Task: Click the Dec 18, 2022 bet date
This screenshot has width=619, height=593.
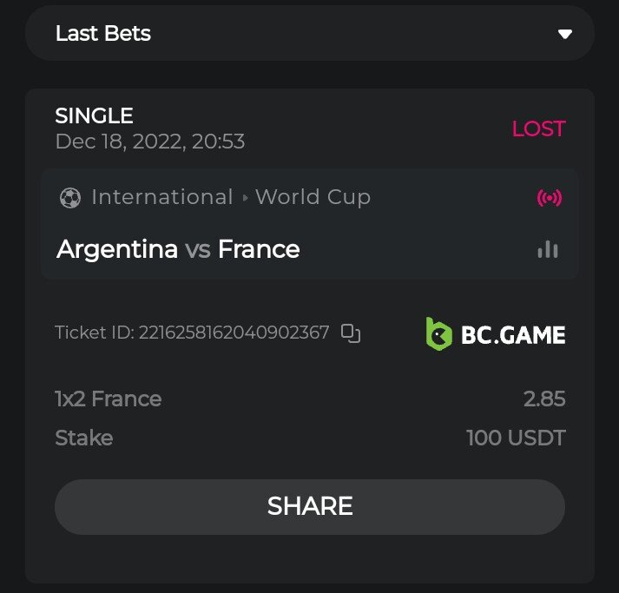Action: 149,141
